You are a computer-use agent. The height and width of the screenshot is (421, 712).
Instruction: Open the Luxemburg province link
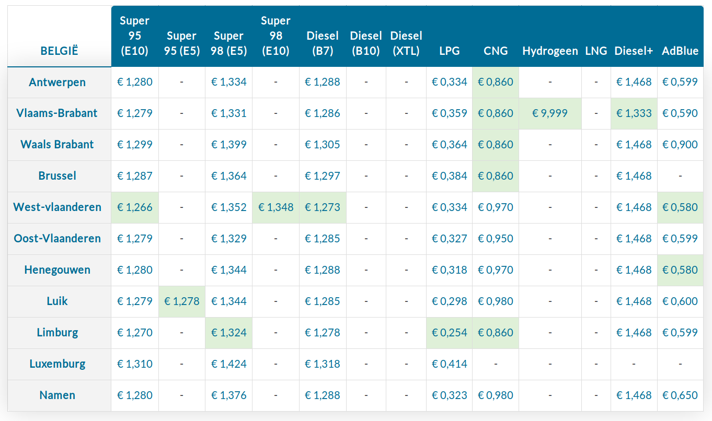coord(58,364)
